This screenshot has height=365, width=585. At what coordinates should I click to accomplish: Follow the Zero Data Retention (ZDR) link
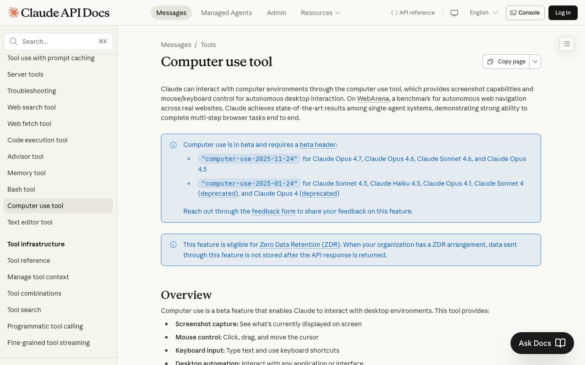[300, 245]
